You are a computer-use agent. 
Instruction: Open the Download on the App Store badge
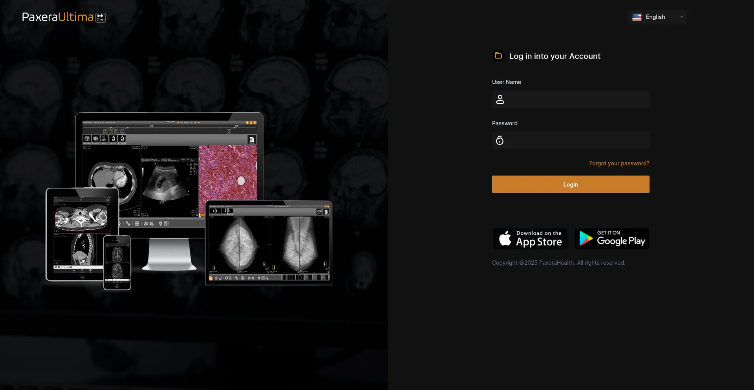click(x=530, y=238)
